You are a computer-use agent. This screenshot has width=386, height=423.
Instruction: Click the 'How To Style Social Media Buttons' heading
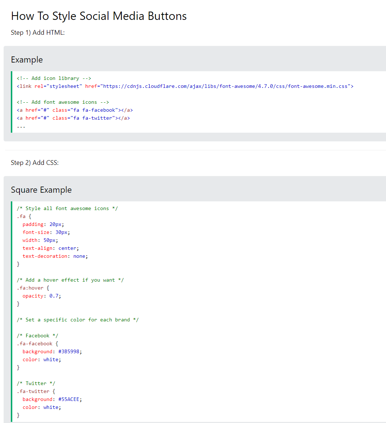[x=99, y=16]
